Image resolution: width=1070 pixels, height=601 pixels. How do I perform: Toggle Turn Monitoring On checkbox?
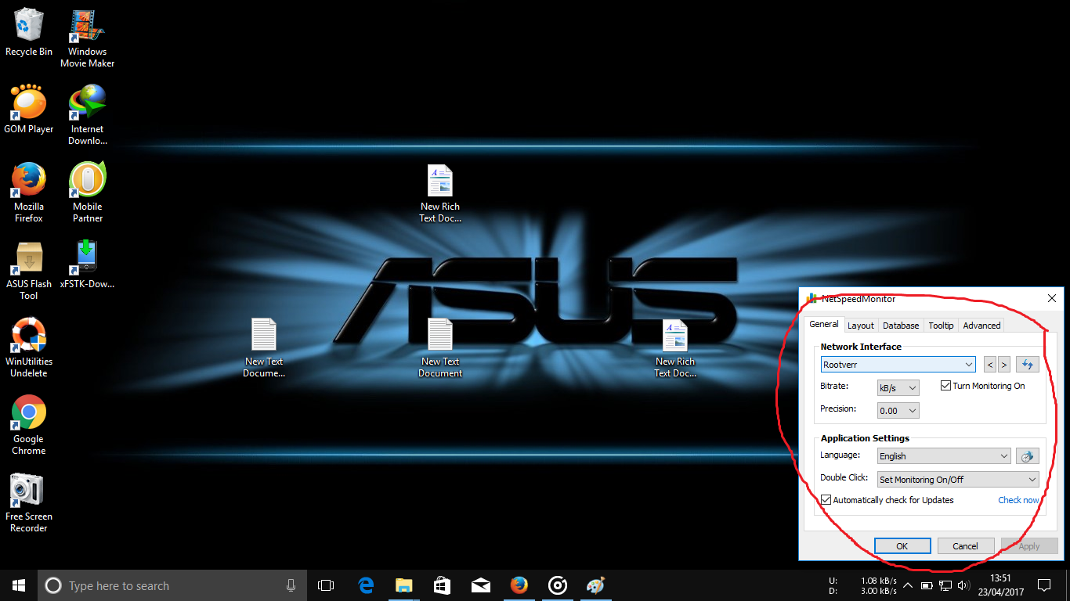pos(982,386)
